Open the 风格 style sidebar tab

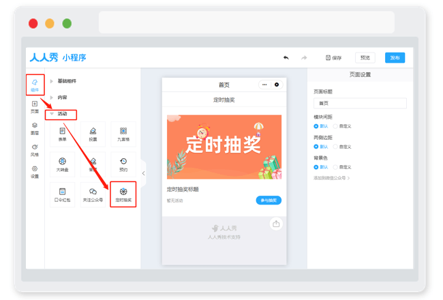tap(35, 151)
